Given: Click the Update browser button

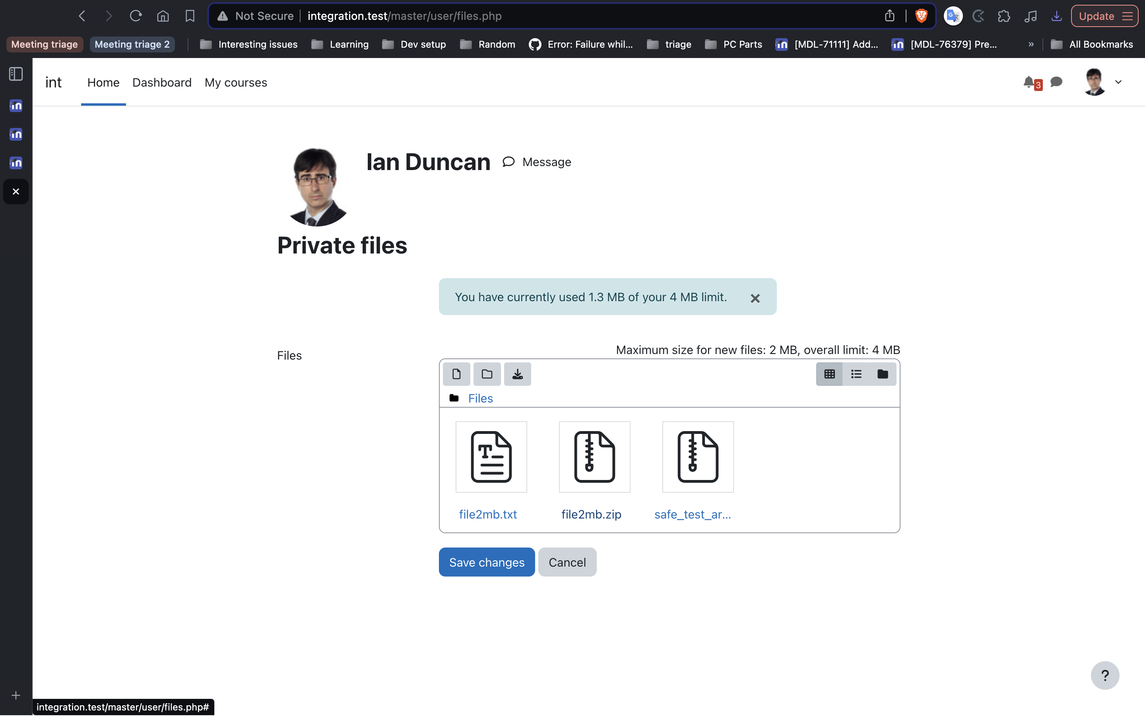Looking at the screenshot, I should (1104, 16).
